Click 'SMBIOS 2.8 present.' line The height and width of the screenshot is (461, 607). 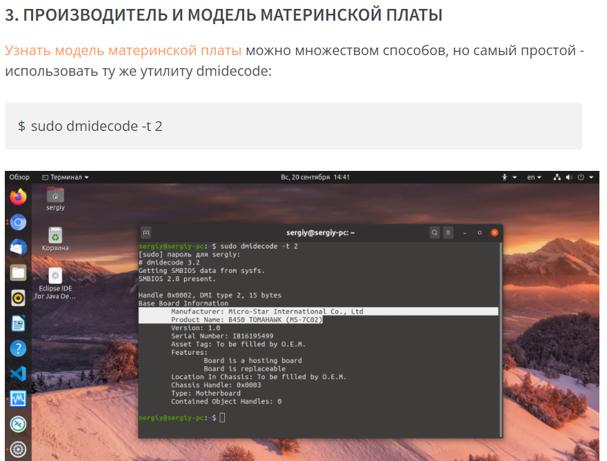(177, 279)
